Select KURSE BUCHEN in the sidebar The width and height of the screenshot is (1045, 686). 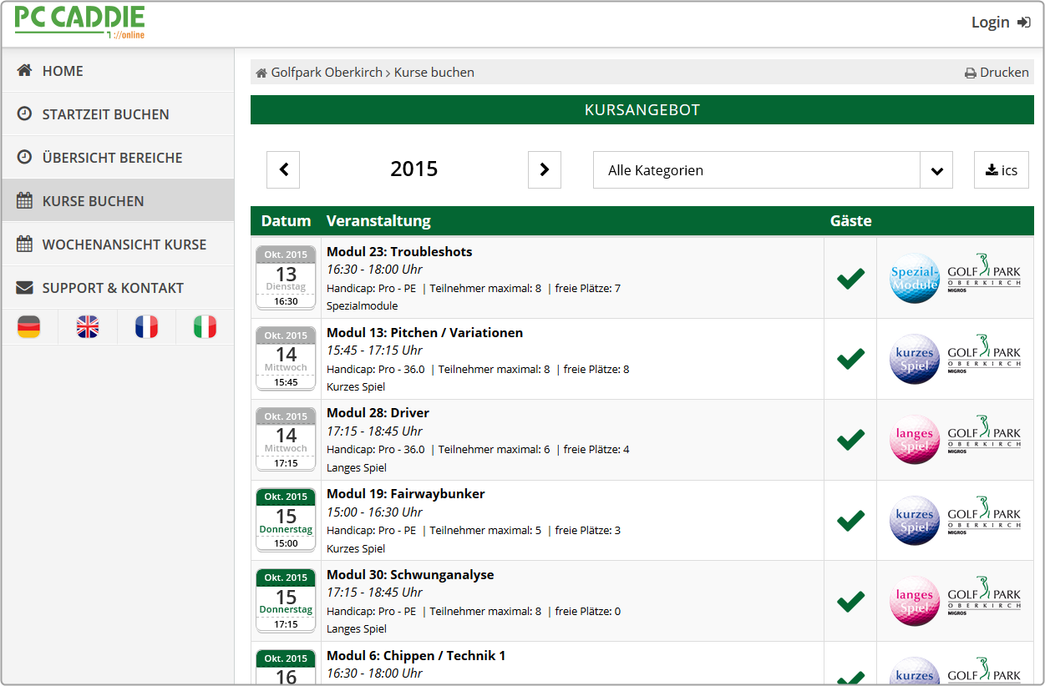(x=118, y=201)
